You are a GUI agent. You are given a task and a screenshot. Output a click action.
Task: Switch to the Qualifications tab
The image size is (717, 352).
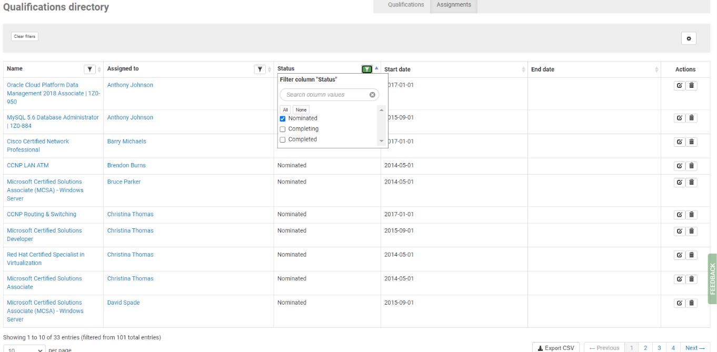click(x=406, y=5)
